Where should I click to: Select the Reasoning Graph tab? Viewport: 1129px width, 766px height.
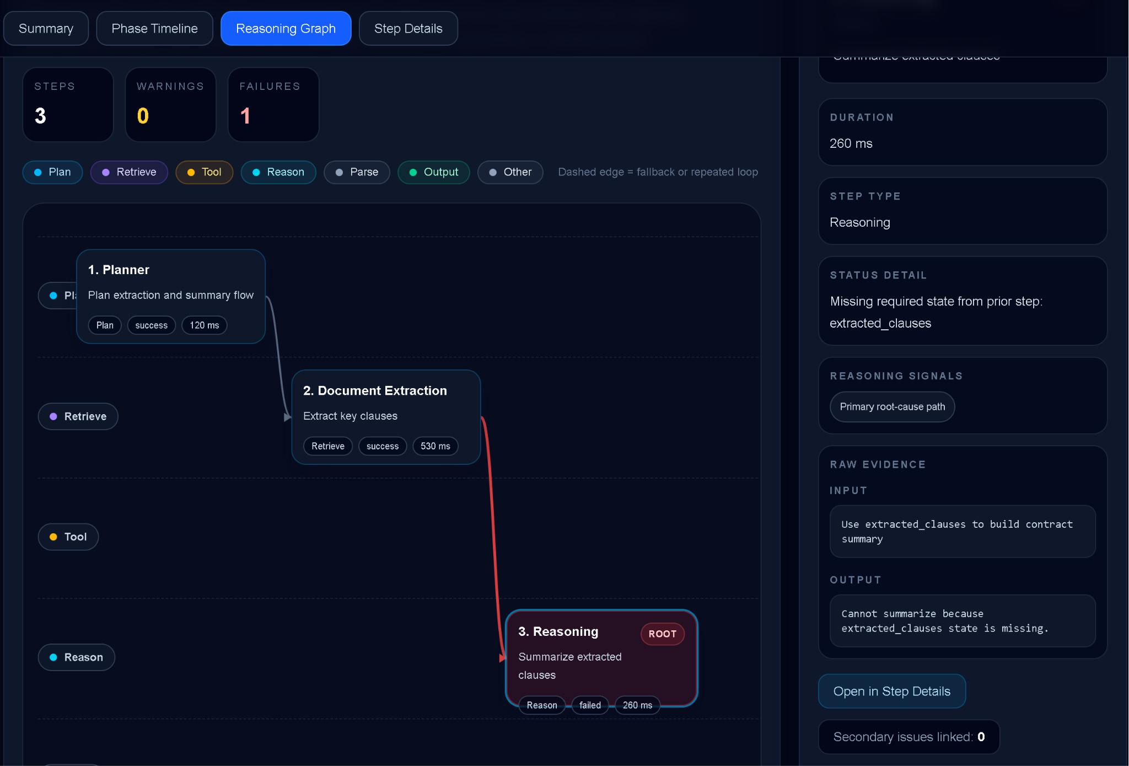pyautogui.click(x=286, y=29)
